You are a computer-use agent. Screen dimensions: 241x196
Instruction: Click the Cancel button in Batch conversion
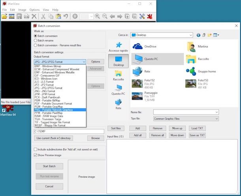tap(49, 186)
